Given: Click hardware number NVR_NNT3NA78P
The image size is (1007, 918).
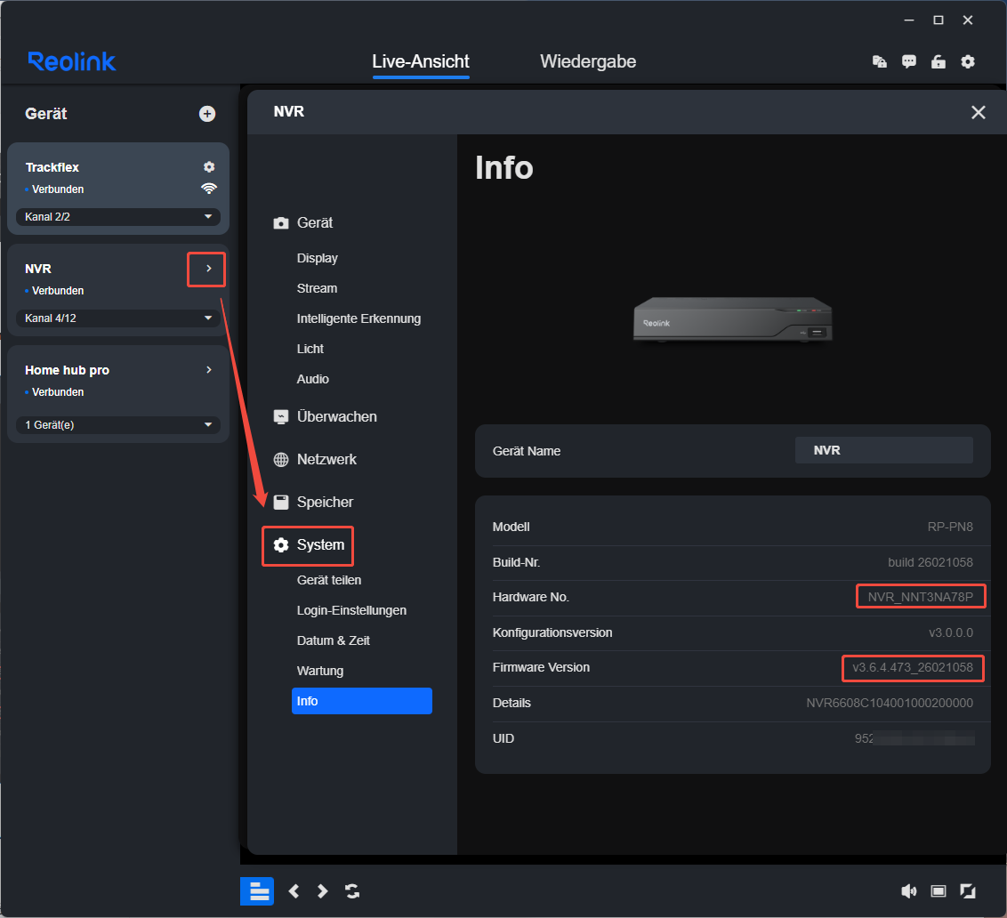Looking at the screenshot, I should (921, 597).
